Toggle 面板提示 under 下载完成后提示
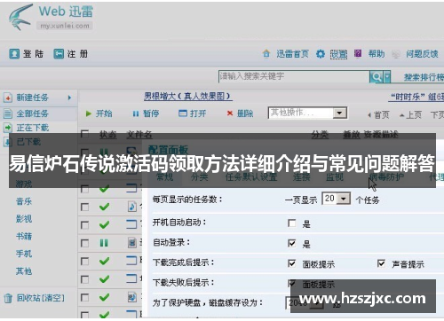Image resolution: width=444 pixels, height=321 pixels. point(292,263)
